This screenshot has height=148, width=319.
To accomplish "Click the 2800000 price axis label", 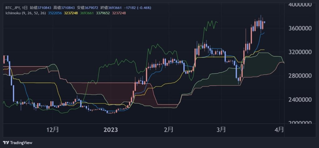I will [x=300, y=76].
